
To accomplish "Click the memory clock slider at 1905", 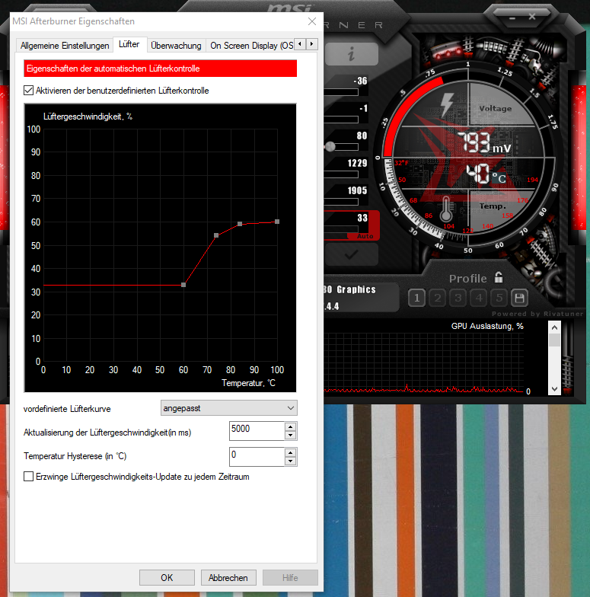I will click(x=341, y=202).
